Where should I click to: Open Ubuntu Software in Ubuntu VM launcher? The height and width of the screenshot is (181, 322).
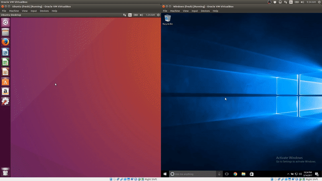[x=5, y=82]
